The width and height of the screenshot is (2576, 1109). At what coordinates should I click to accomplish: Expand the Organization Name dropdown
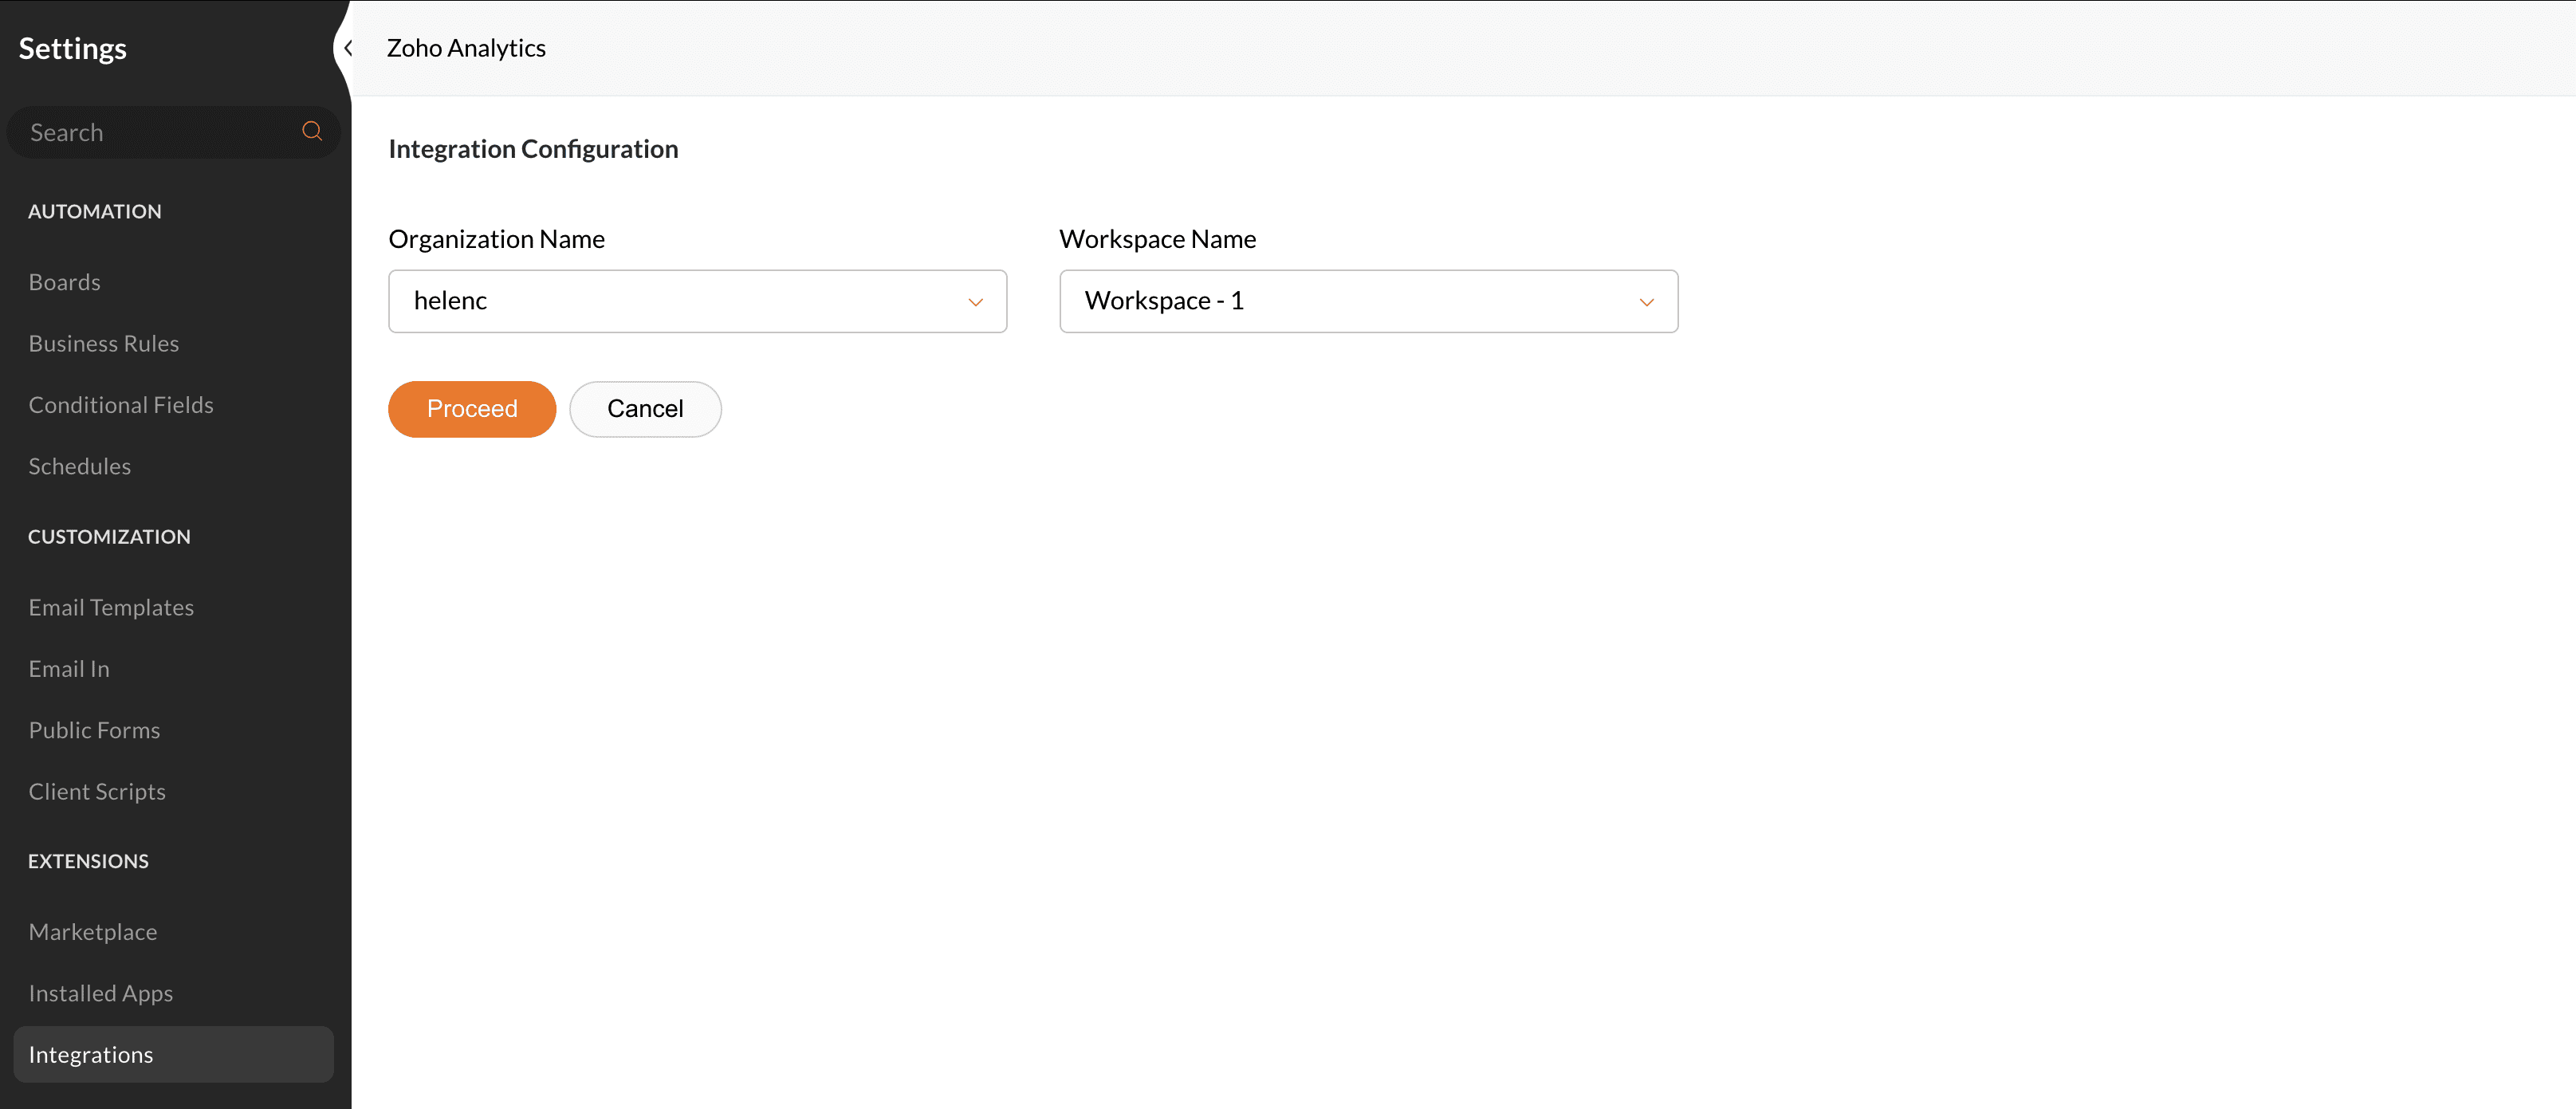pyautogui.click(x=696, y=301)
